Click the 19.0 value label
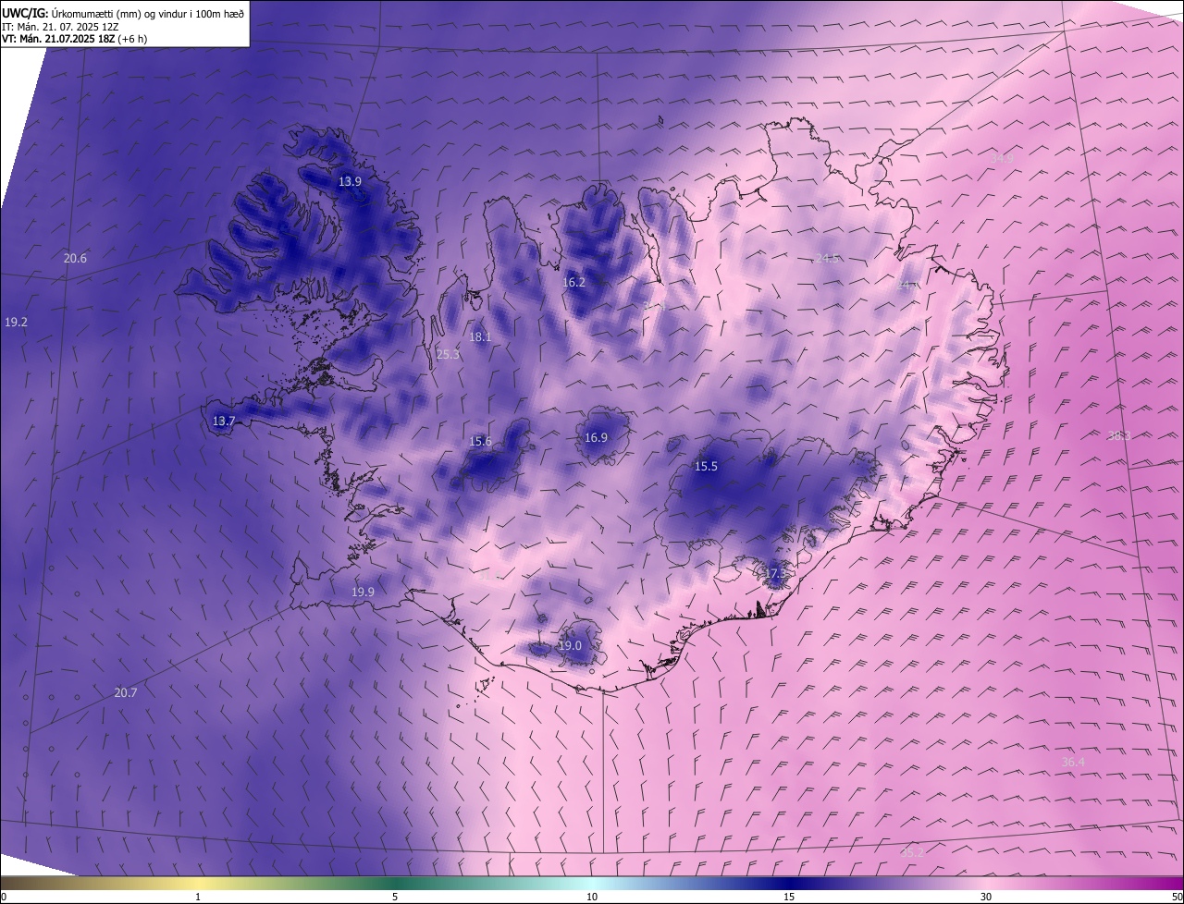 coord(570,646)
